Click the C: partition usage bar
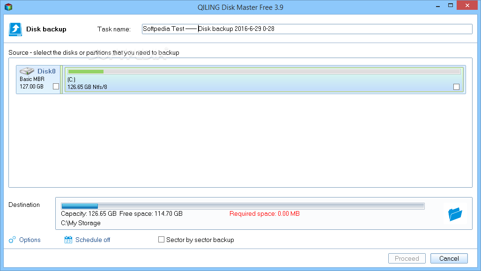 [264, 72]
